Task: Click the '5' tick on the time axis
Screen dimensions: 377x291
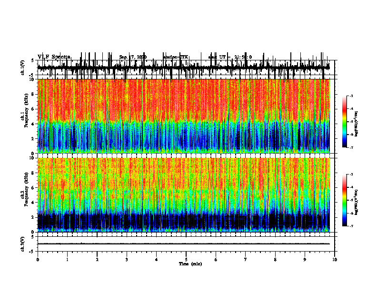Action: pyautogui.click(x=186, y=260)
